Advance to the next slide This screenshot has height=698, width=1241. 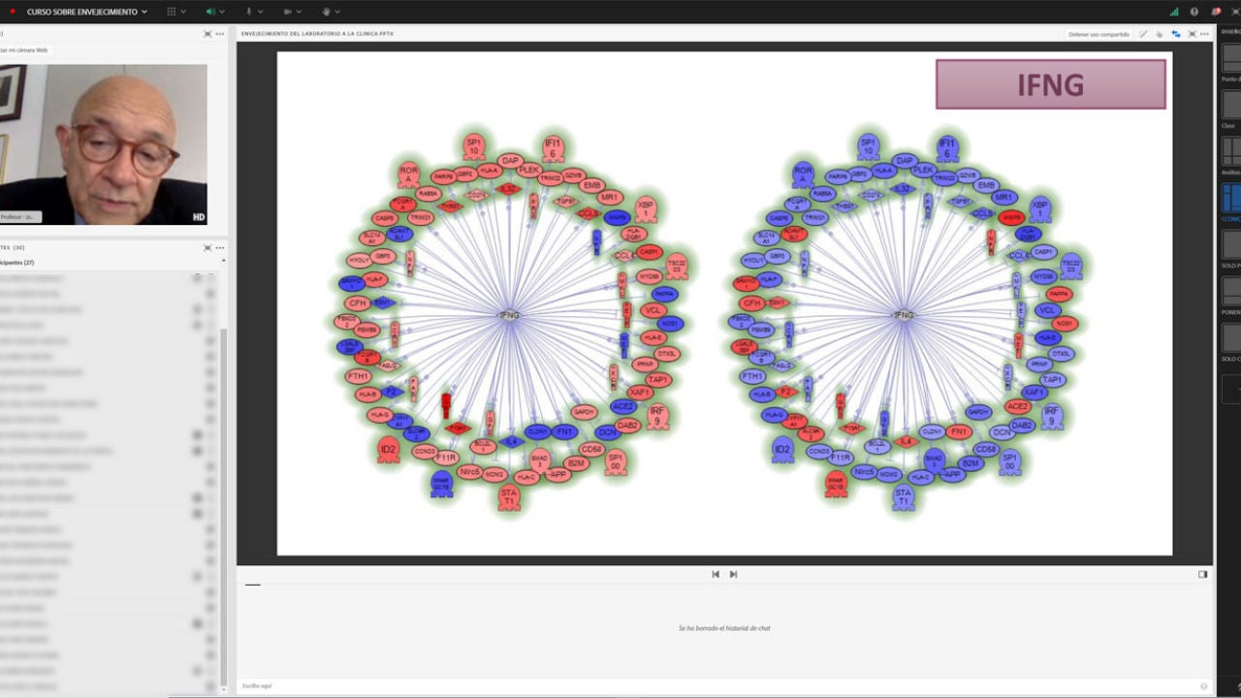733,574
